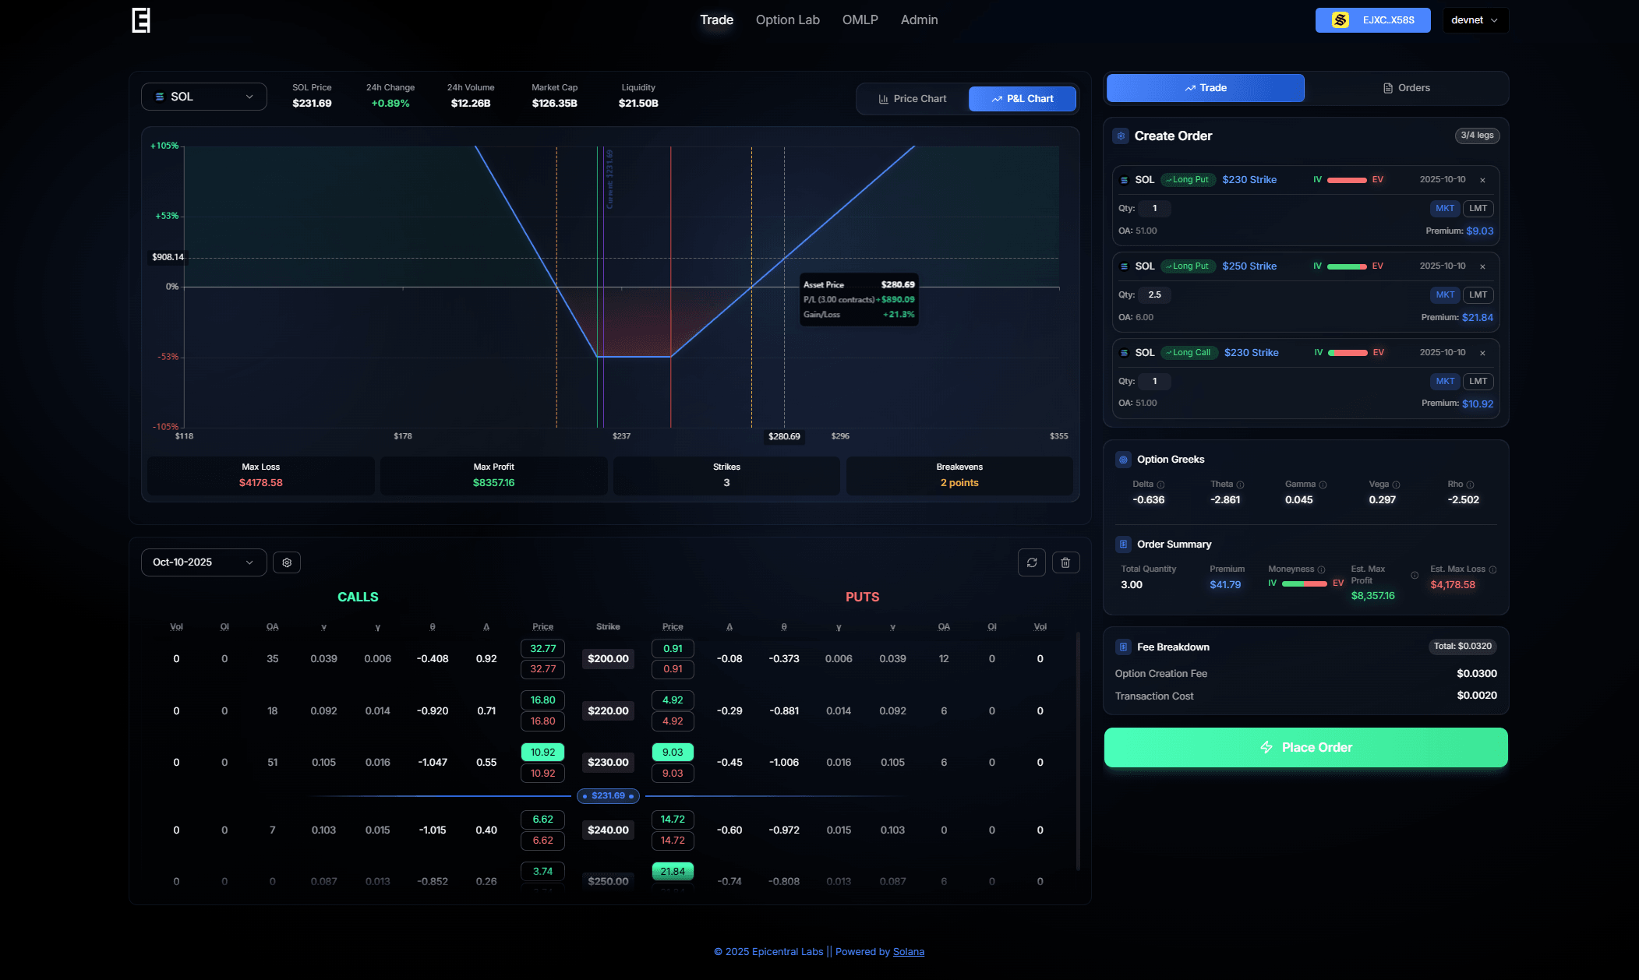Click the Vega info icon
The image size is (1639, 980).
[x=1396, y=485]
